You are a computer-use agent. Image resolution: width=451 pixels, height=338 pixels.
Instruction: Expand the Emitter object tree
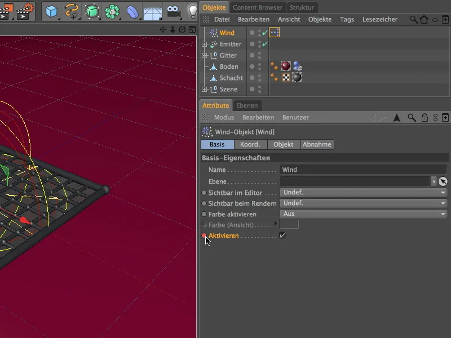click(x=205, y=45)
